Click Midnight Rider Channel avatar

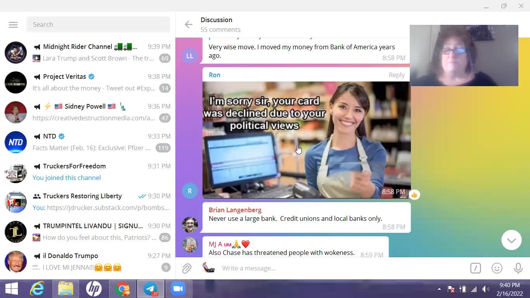click(x=16, y=52)
